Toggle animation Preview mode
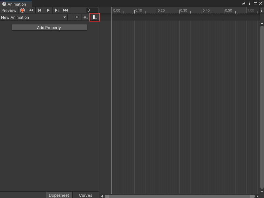Image resolution: width=264 pixels, height=198 pixels. [9, 10]
